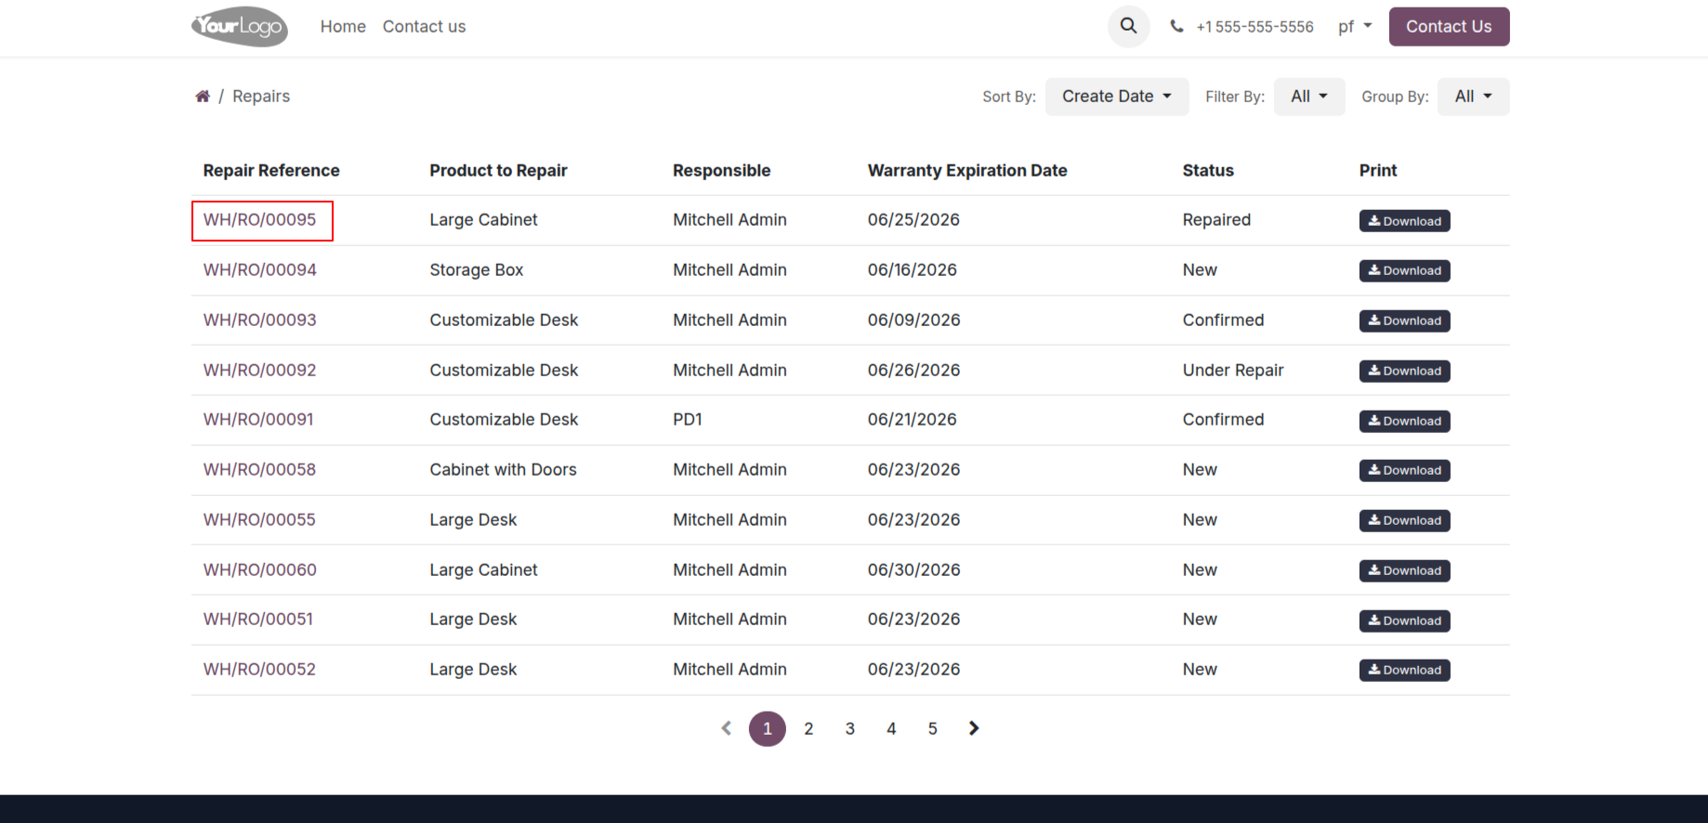Open repair order WH/RO/00051
The image size is (1708, 823).
click(x=258, y=620)
